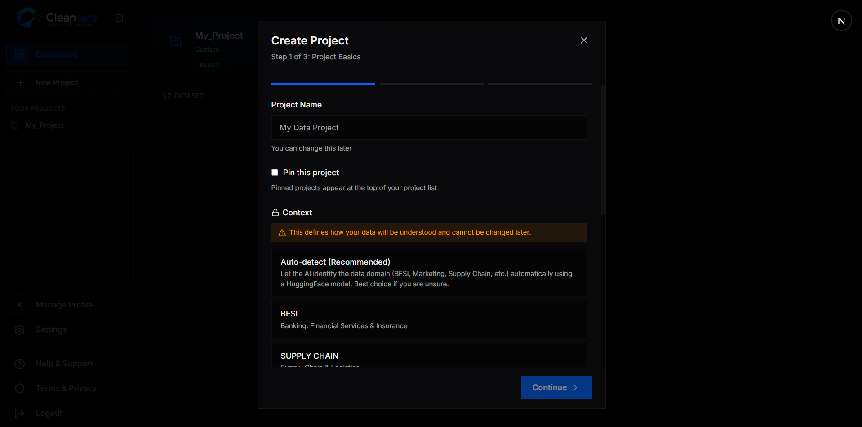Click the My_Project card title
862x427 pixels.
[219, 36]
